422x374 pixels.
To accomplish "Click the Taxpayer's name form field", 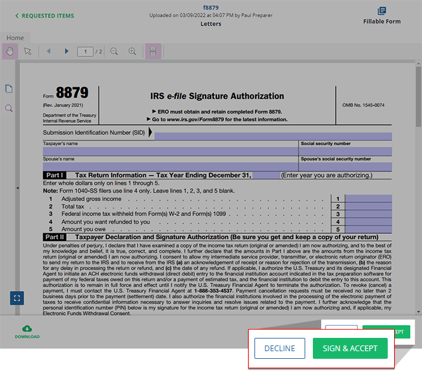I will pyautogui.click(x=171, y=152).
